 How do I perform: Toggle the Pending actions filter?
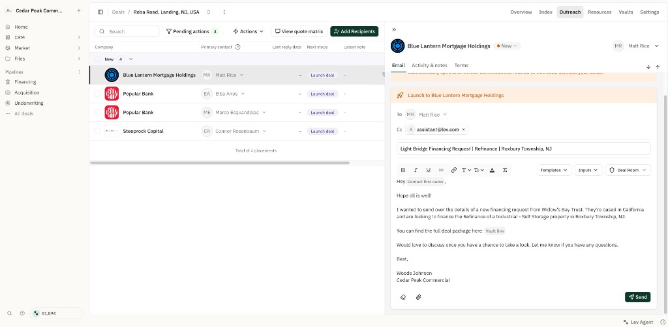click(x=192, y=31)
